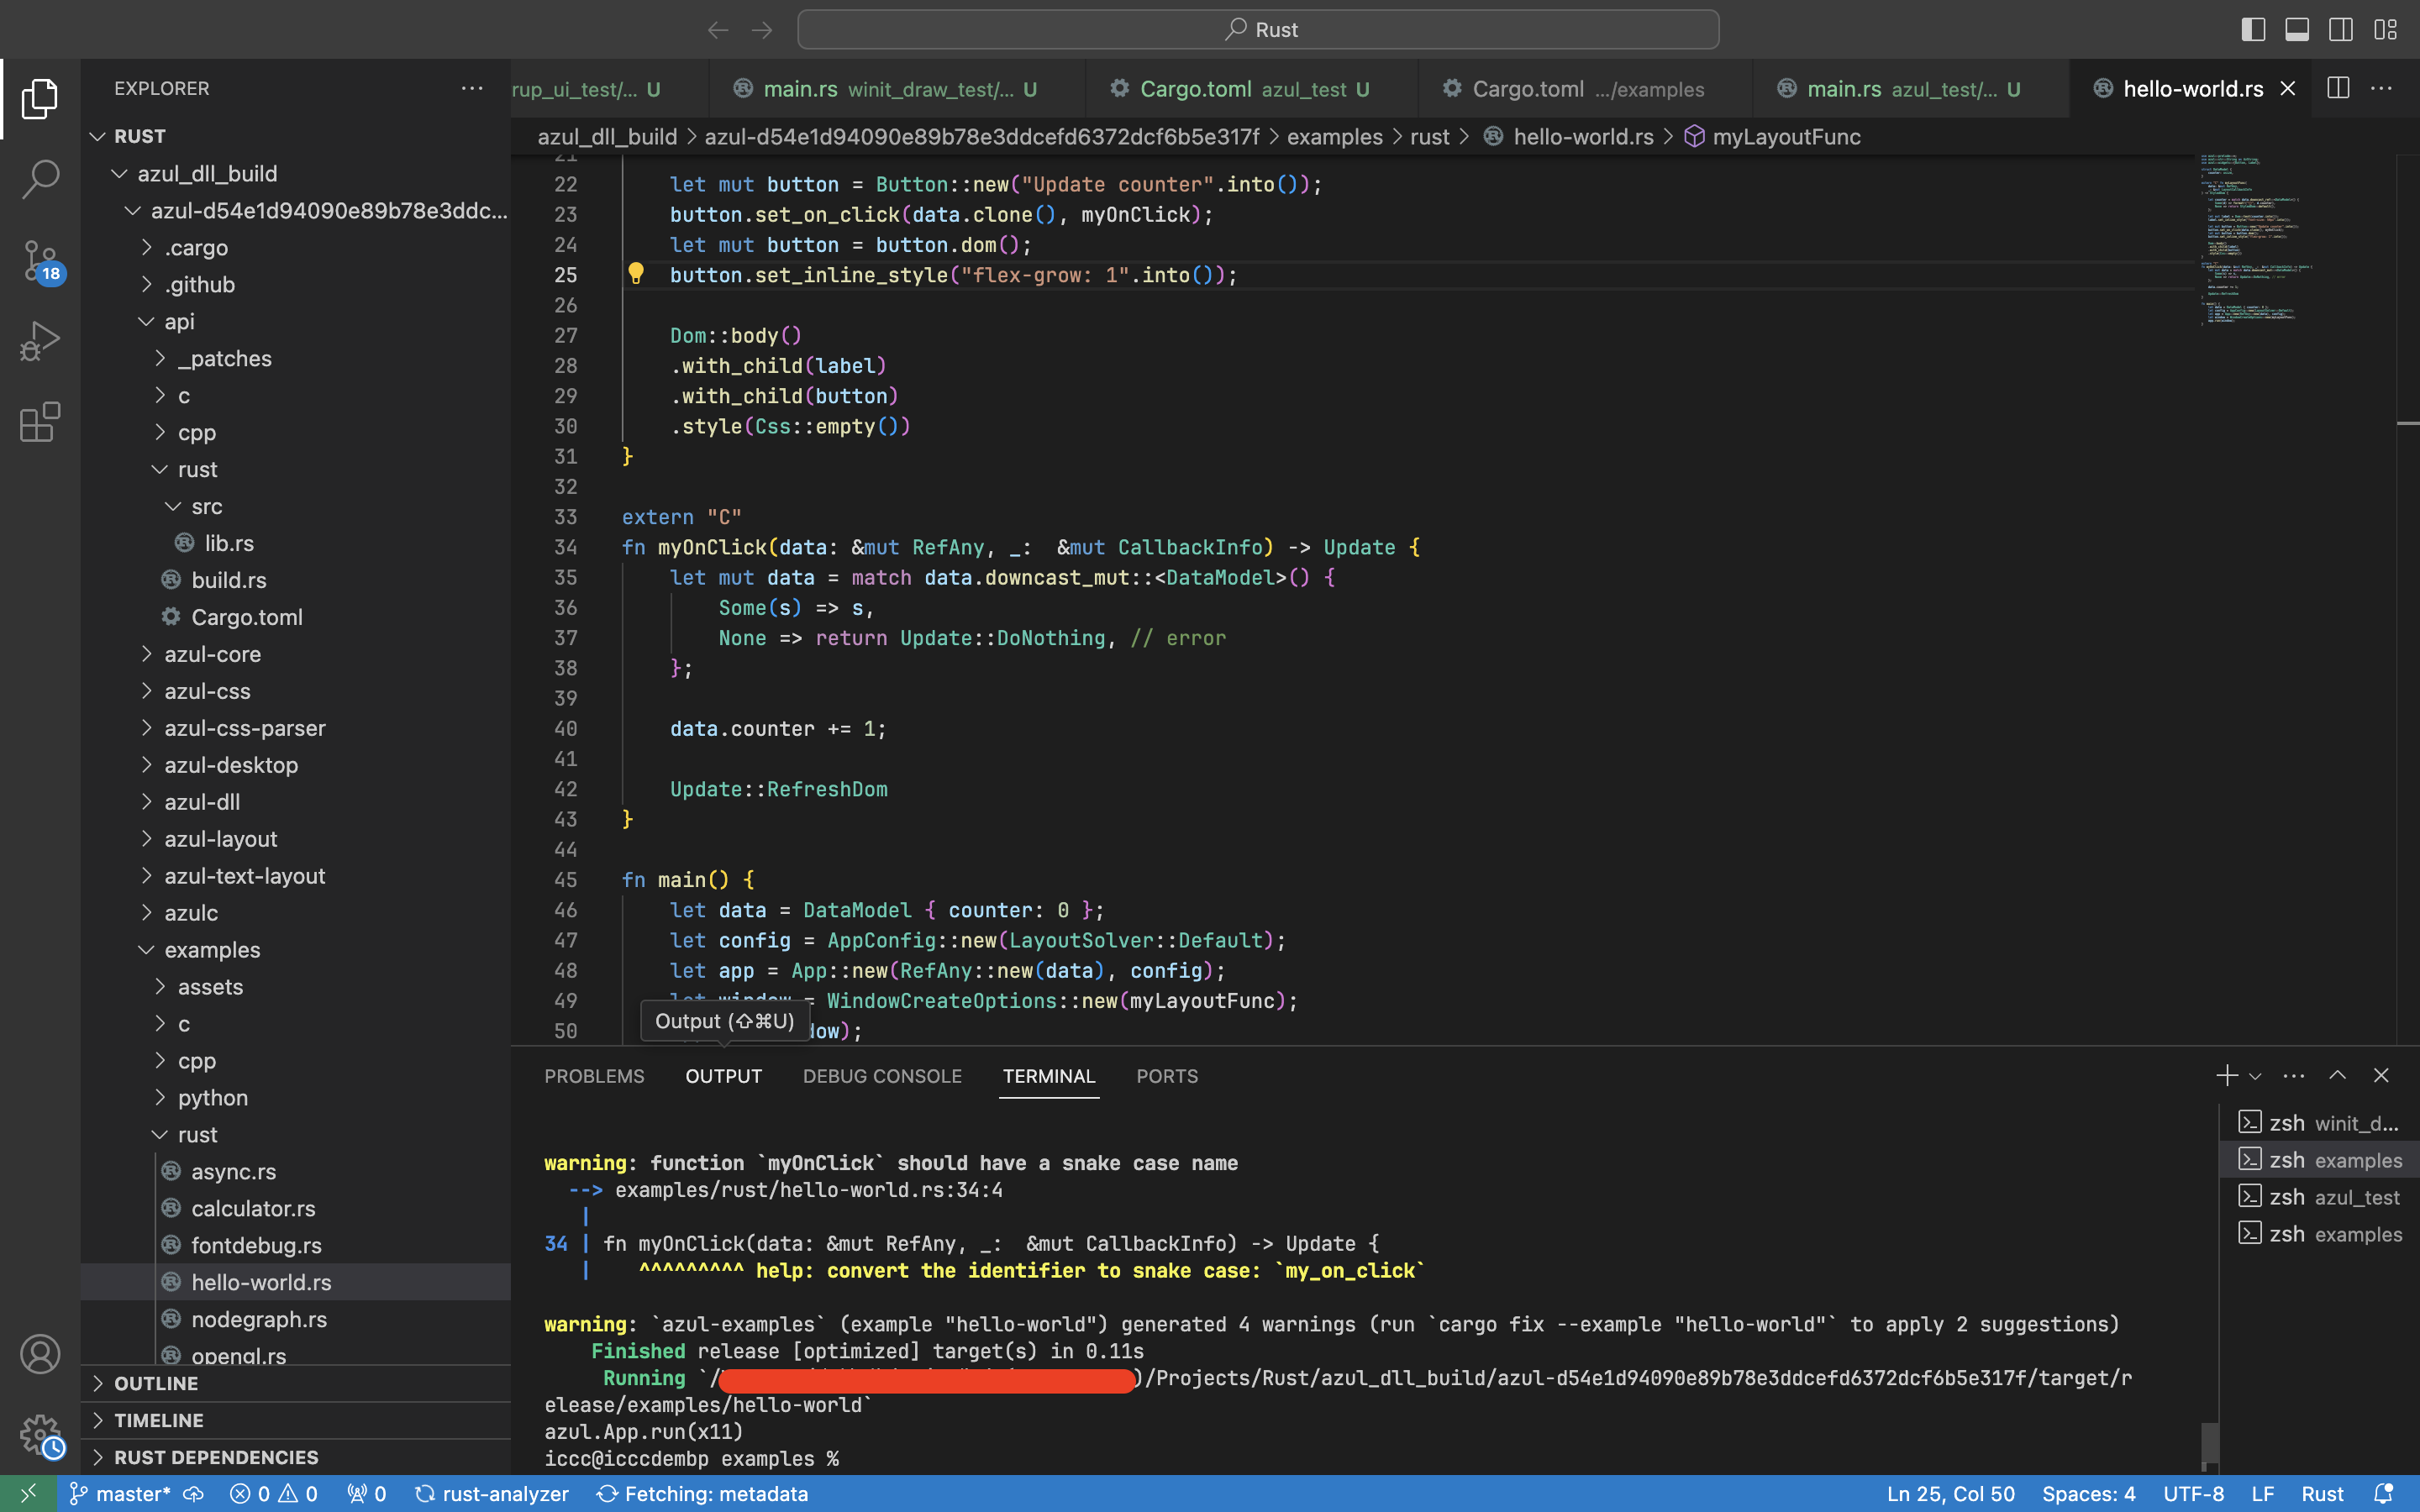Toggle the bottom panel visibility
The image size is (2420, 1512).
2297,29
